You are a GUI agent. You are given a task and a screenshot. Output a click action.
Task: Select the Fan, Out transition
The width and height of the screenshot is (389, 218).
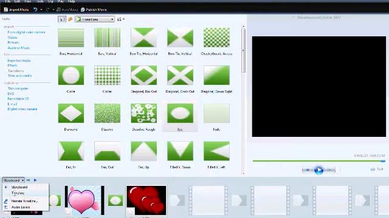coord(107,151)
